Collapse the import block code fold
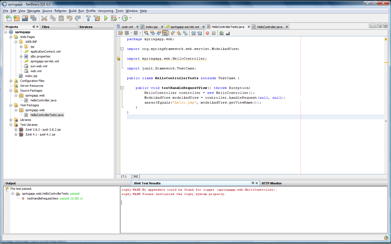This screenshot has width=391, height=244. pos(122,49)
